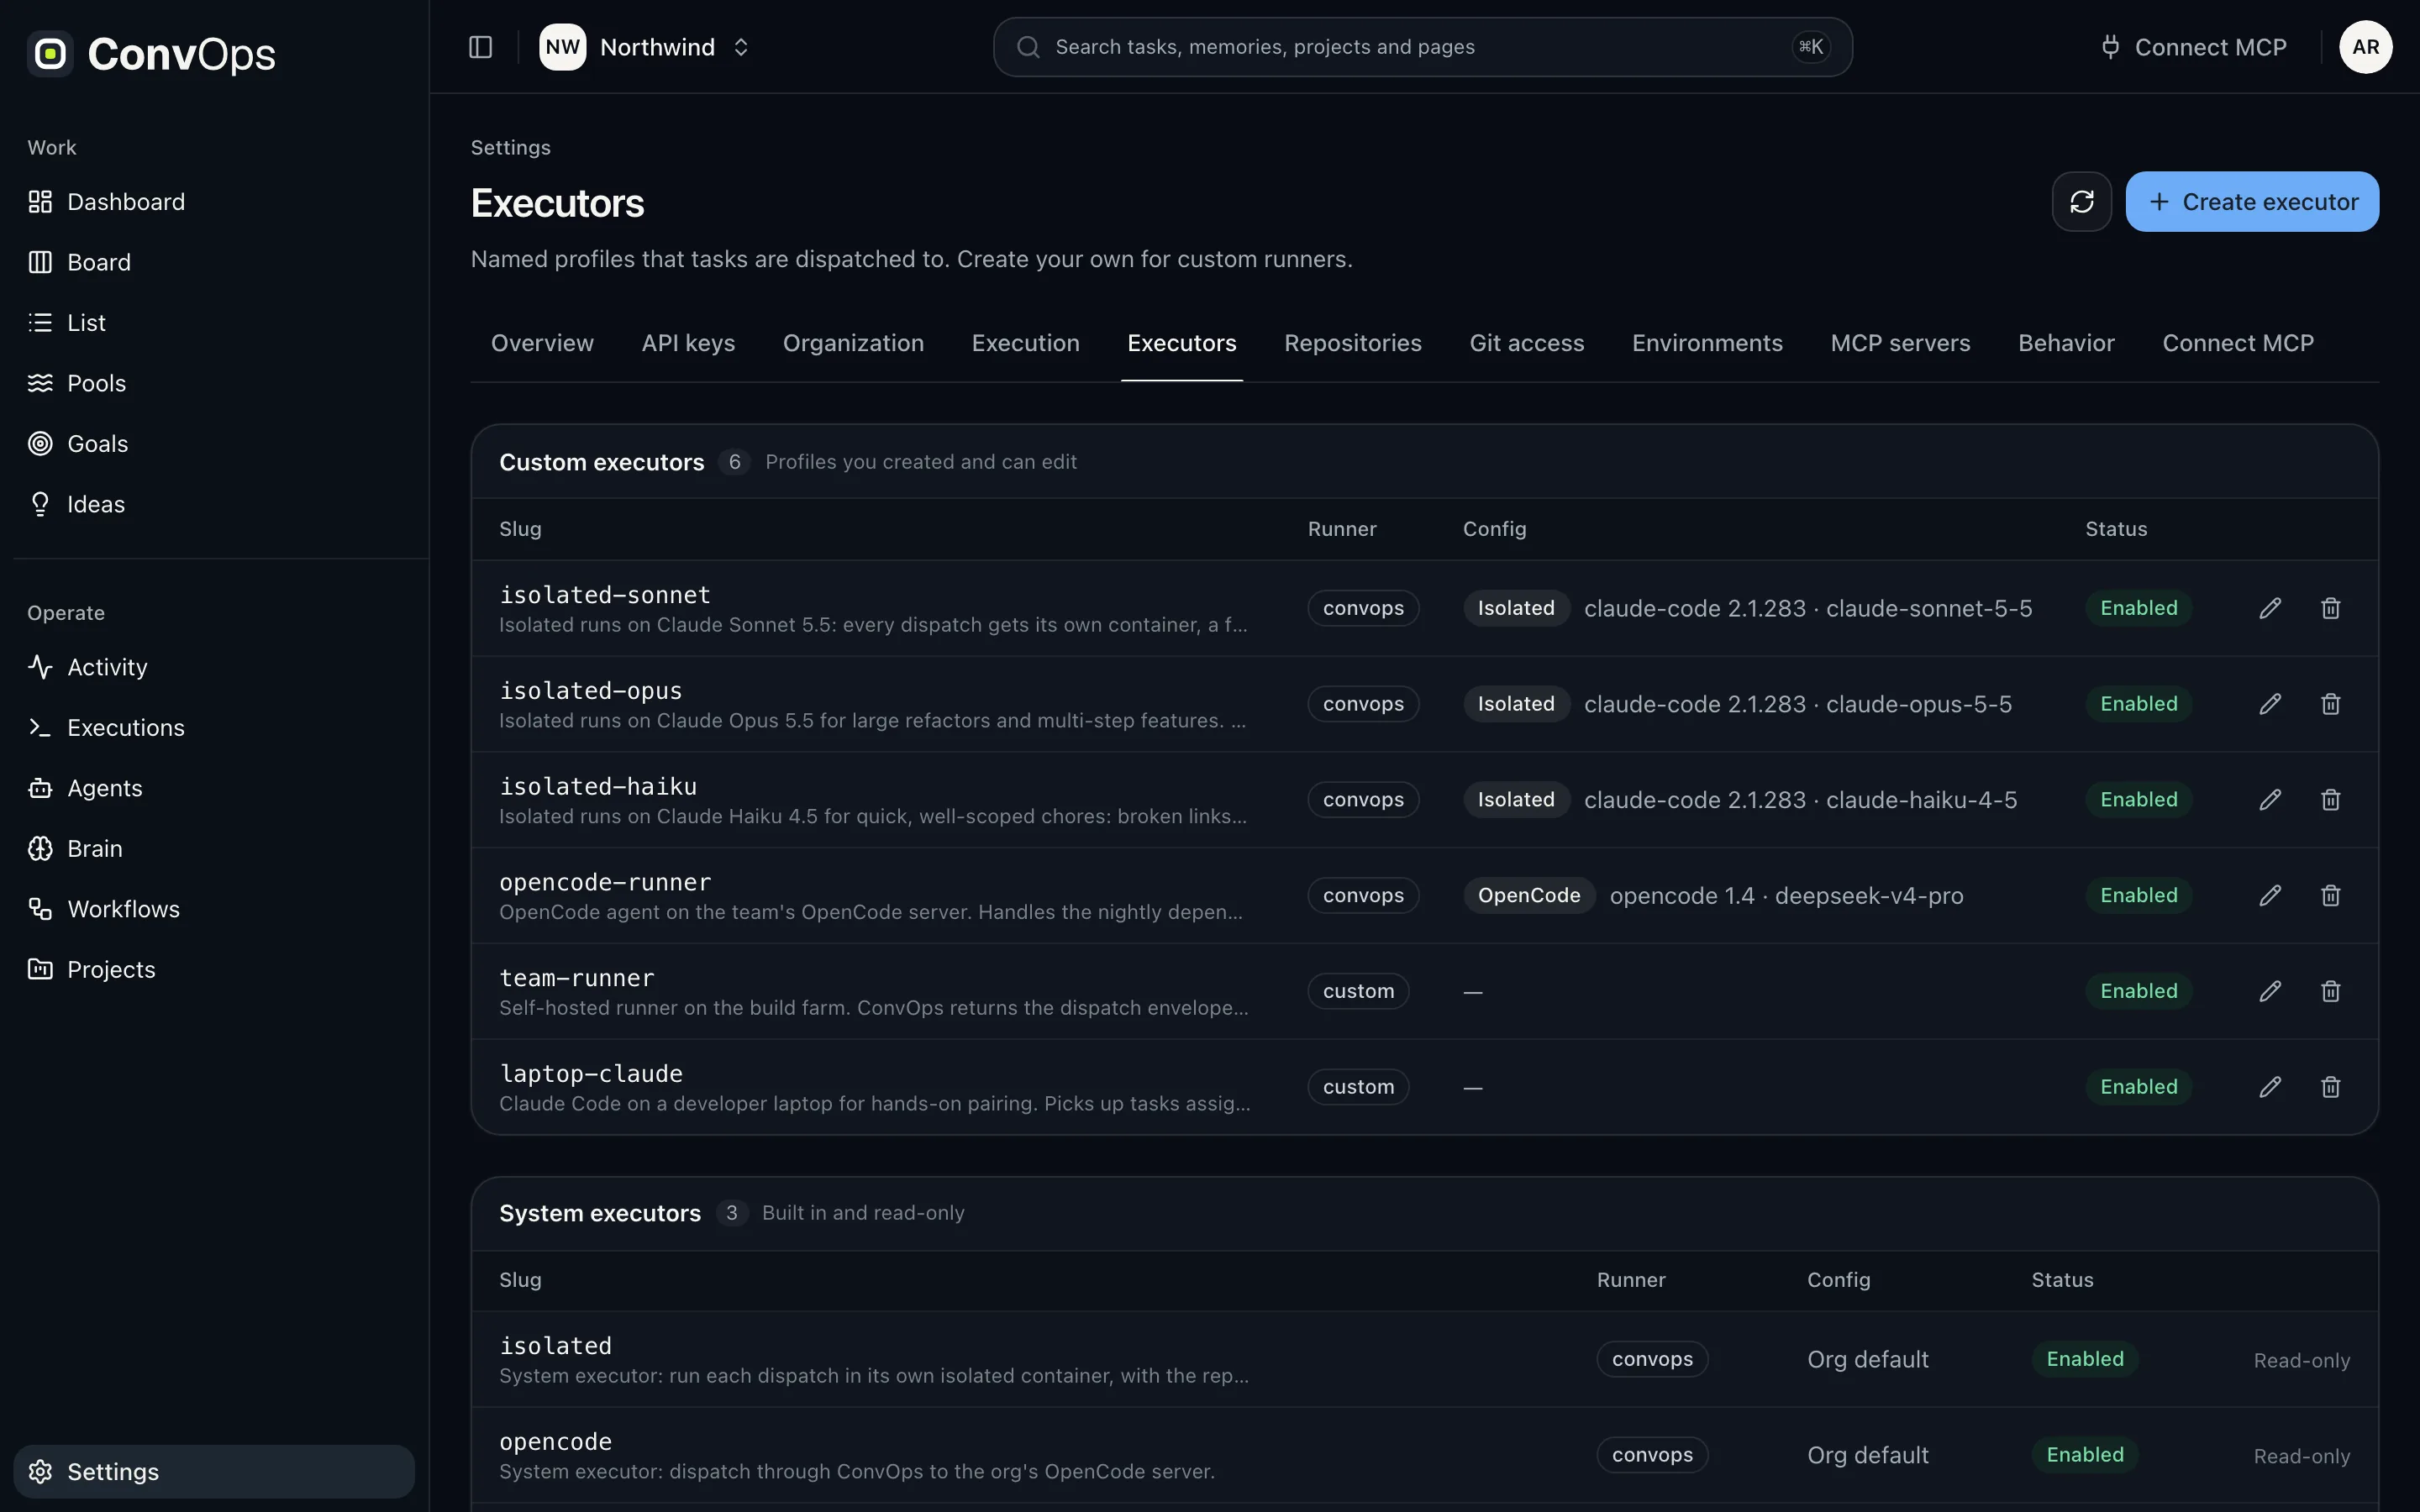Click the isolated-sonnet slug text
Viewport: 2420px width, 1512px height.
coord(605,595)
